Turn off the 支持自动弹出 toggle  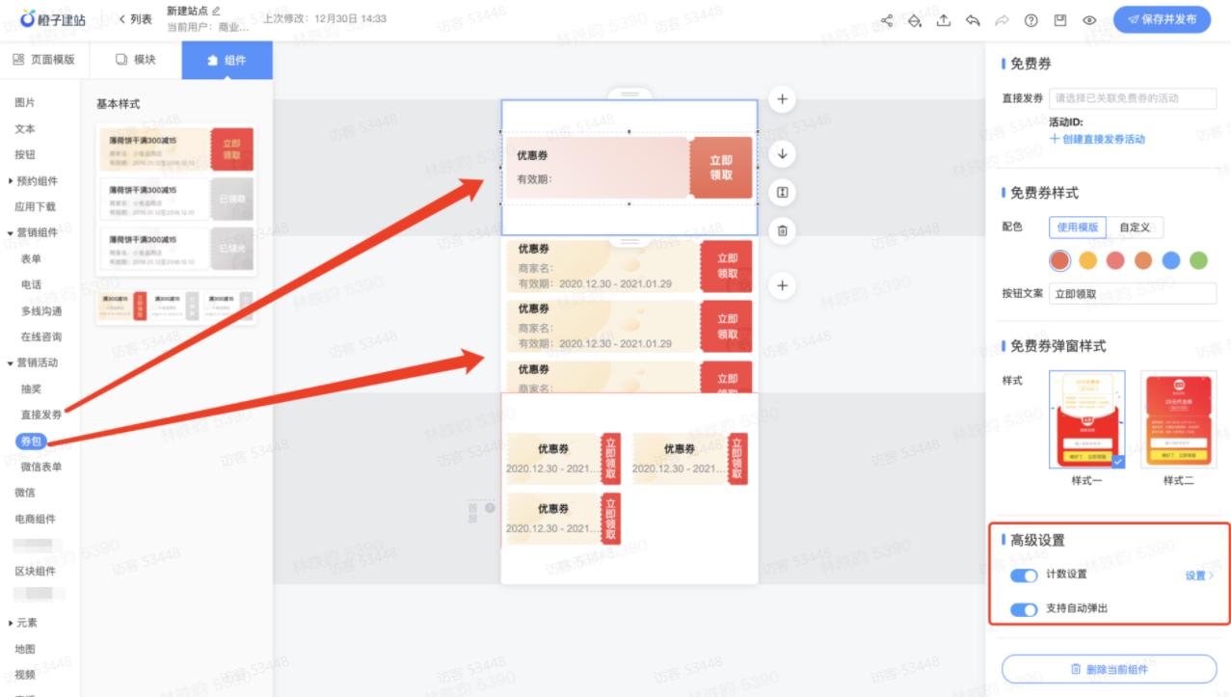1024,609
